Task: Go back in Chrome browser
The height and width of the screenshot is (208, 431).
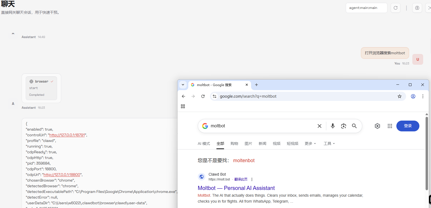Action: pos(183,96)
